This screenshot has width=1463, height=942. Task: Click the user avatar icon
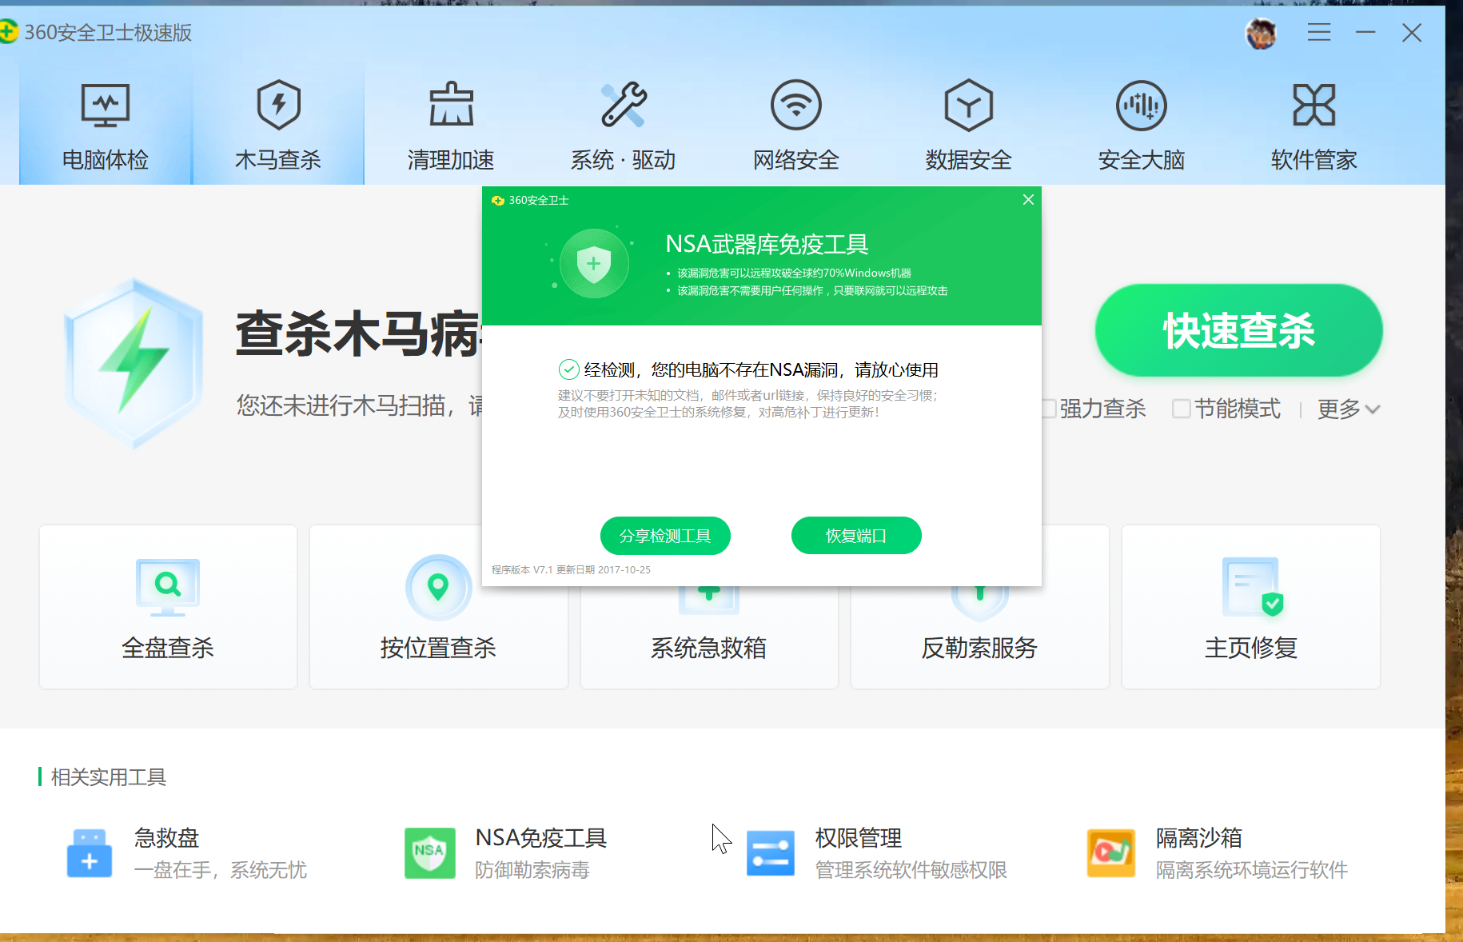click(x=1261, y=33)
